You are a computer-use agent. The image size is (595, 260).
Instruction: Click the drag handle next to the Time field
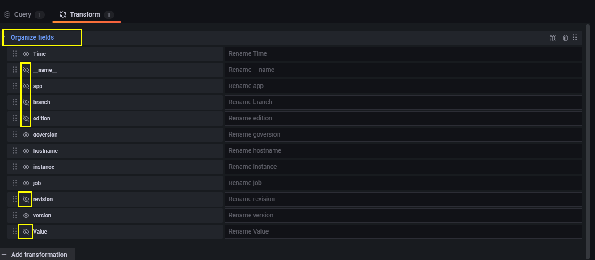pos(15,53)
